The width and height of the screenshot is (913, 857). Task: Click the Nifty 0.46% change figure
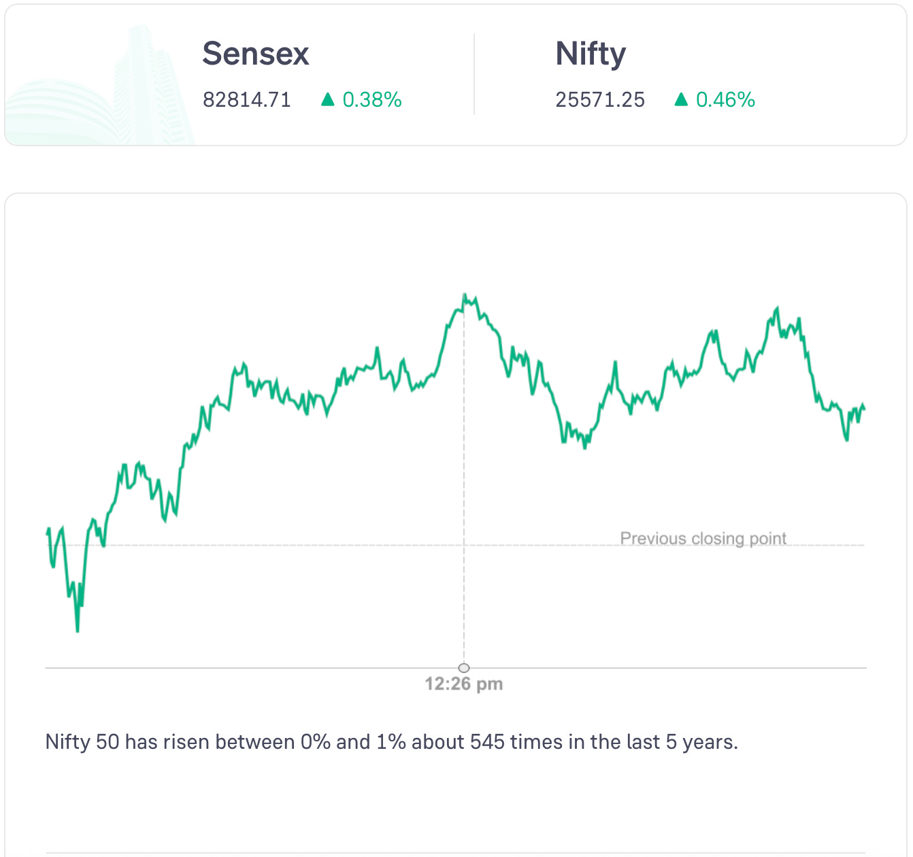coord(725,100)
